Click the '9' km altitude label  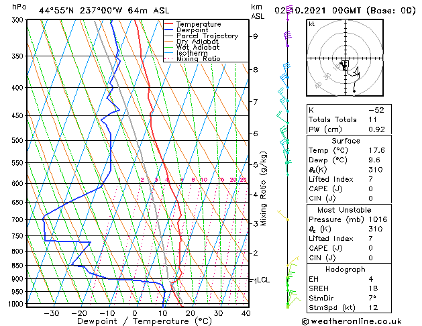coord(256,36)
